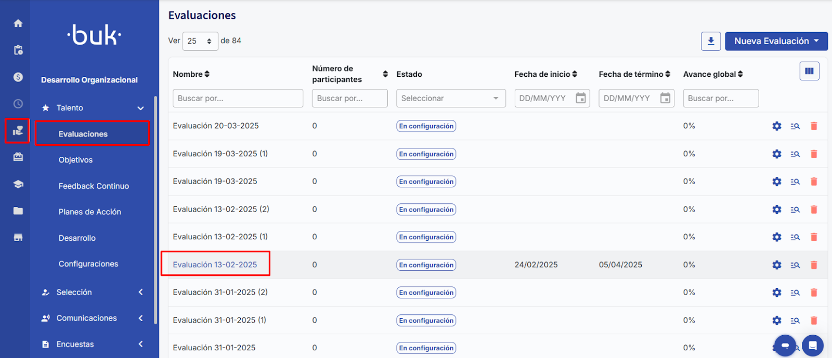
Task: Open settings gear for Evaluación 20-03-2025
Action: (x=776, y=126)
